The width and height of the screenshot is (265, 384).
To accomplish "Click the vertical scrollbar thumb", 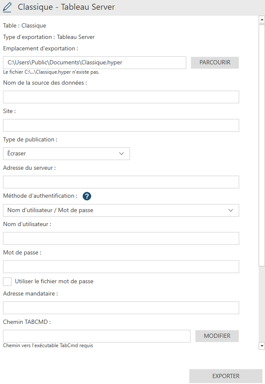I will pos(262,144).
